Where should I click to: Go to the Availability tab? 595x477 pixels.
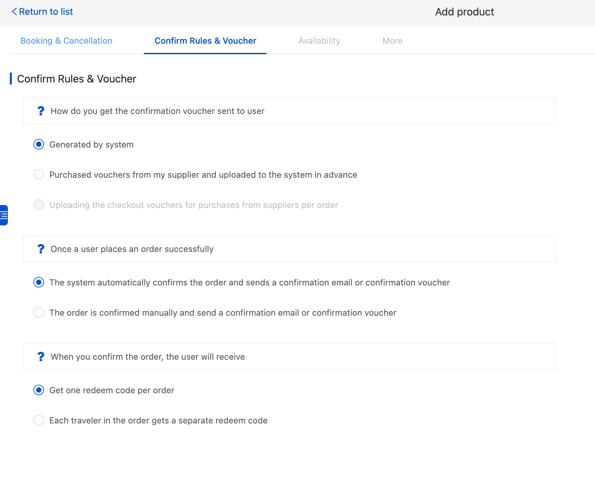tap(319, 41)
